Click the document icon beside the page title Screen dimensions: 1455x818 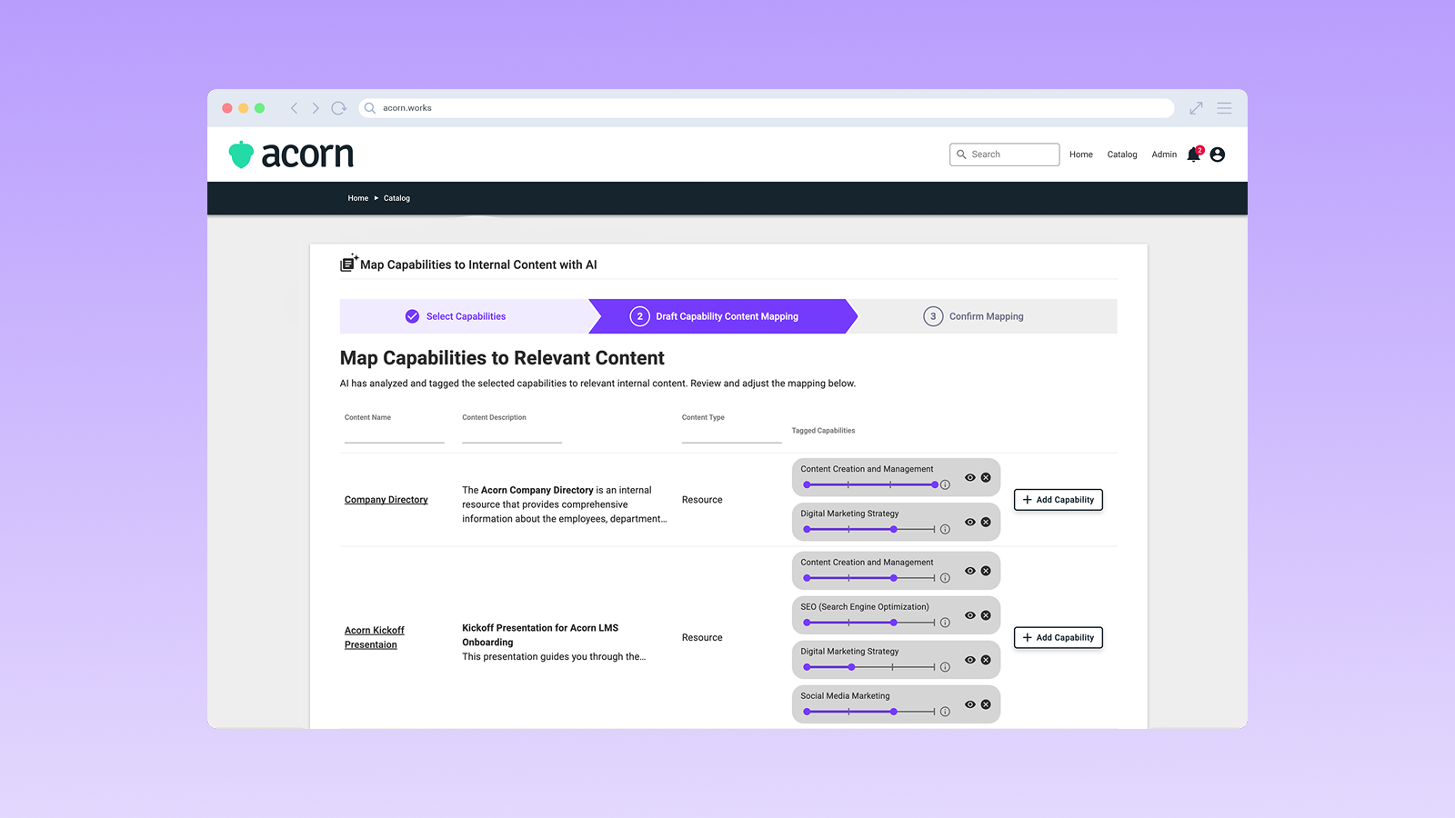click(x=349, y=263)
